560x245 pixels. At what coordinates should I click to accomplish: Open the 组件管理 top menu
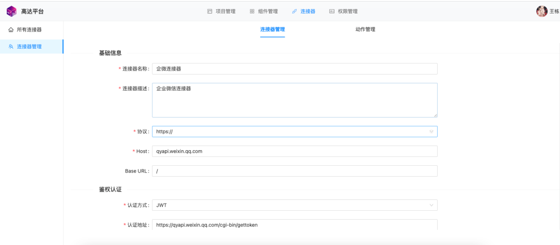click(263, 11)
